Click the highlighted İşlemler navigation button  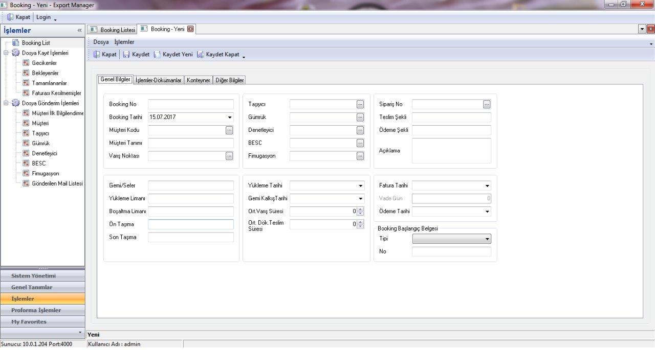coord(42,299)
